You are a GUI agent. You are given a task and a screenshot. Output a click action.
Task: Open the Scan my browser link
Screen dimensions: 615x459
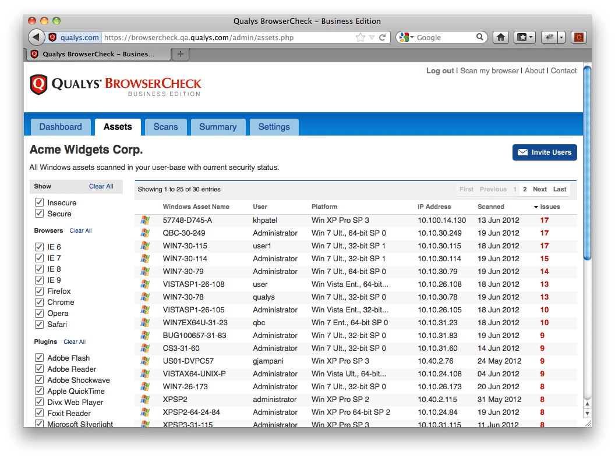[x=489, y=71]
